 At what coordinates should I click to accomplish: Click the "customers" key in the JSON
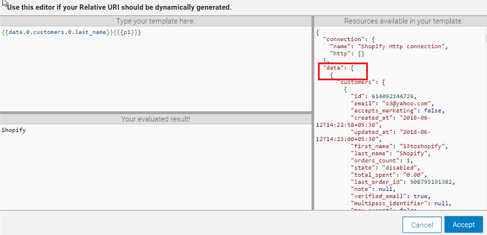[x=357, y=82]
